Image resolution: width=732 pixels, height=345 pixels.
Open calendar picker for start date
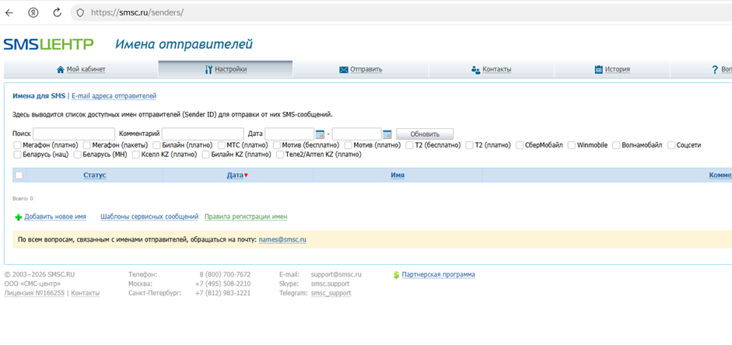pyautogui.click(x=320, y=134)
